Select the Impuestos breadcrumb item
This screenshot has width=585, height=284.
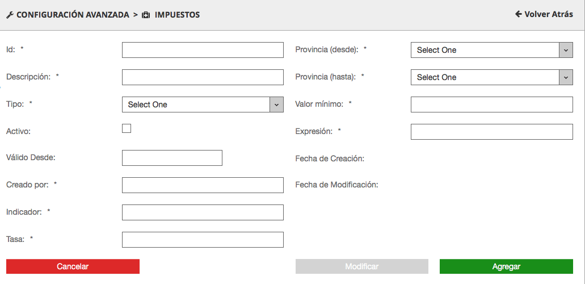point(178,15)
